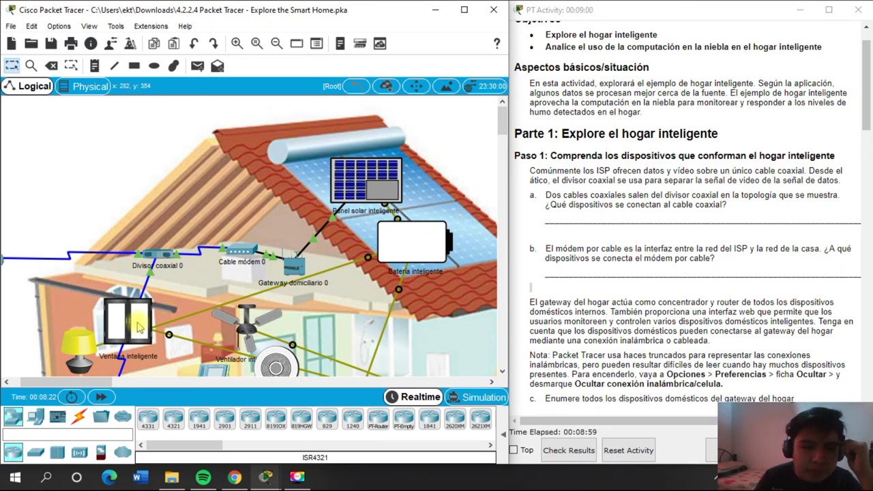Switch to Simulation mode
Viewport: 873px width, 491px height.
click(x=476, y=397)
